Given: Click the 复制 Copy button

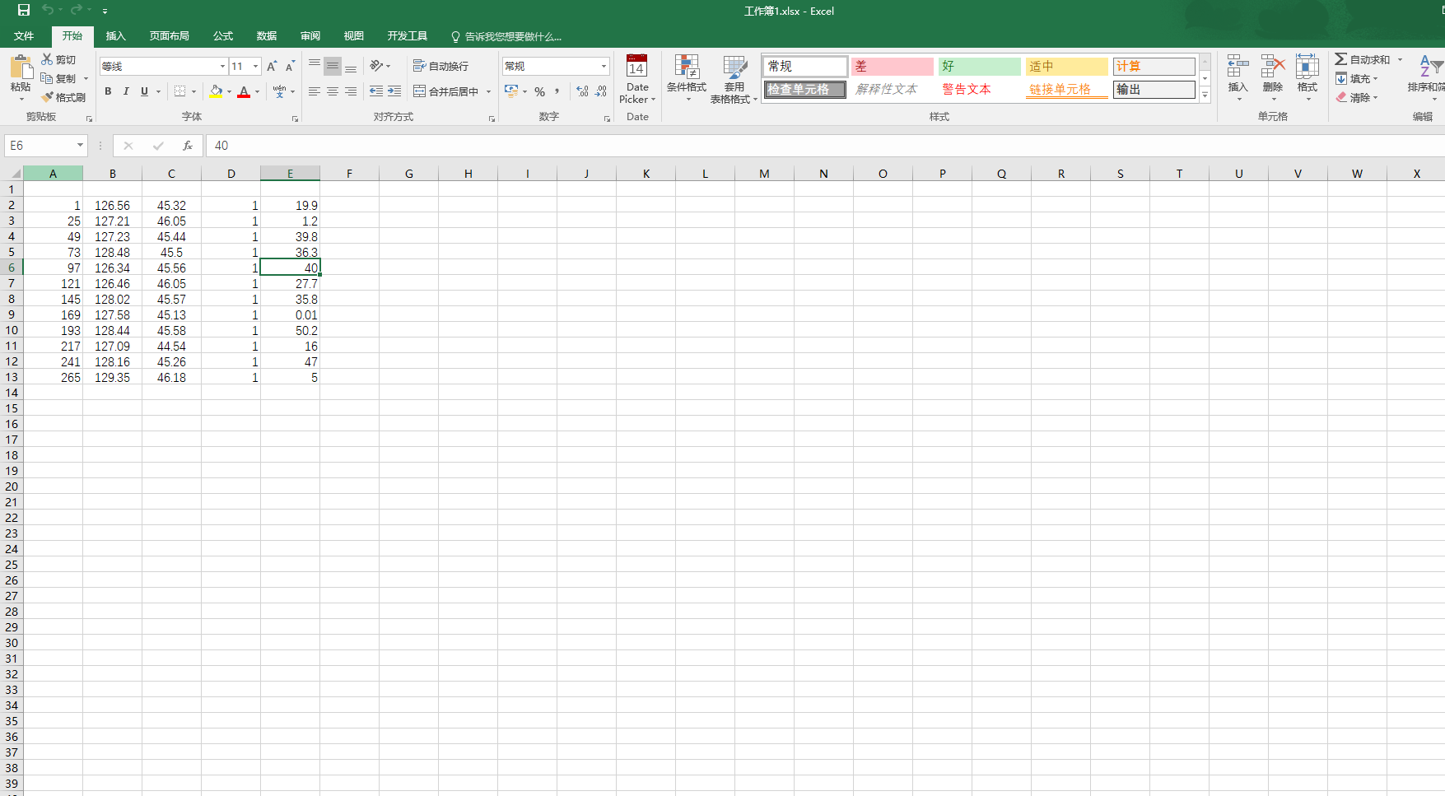Looking at the screenshot, I should tap(58, 78).
